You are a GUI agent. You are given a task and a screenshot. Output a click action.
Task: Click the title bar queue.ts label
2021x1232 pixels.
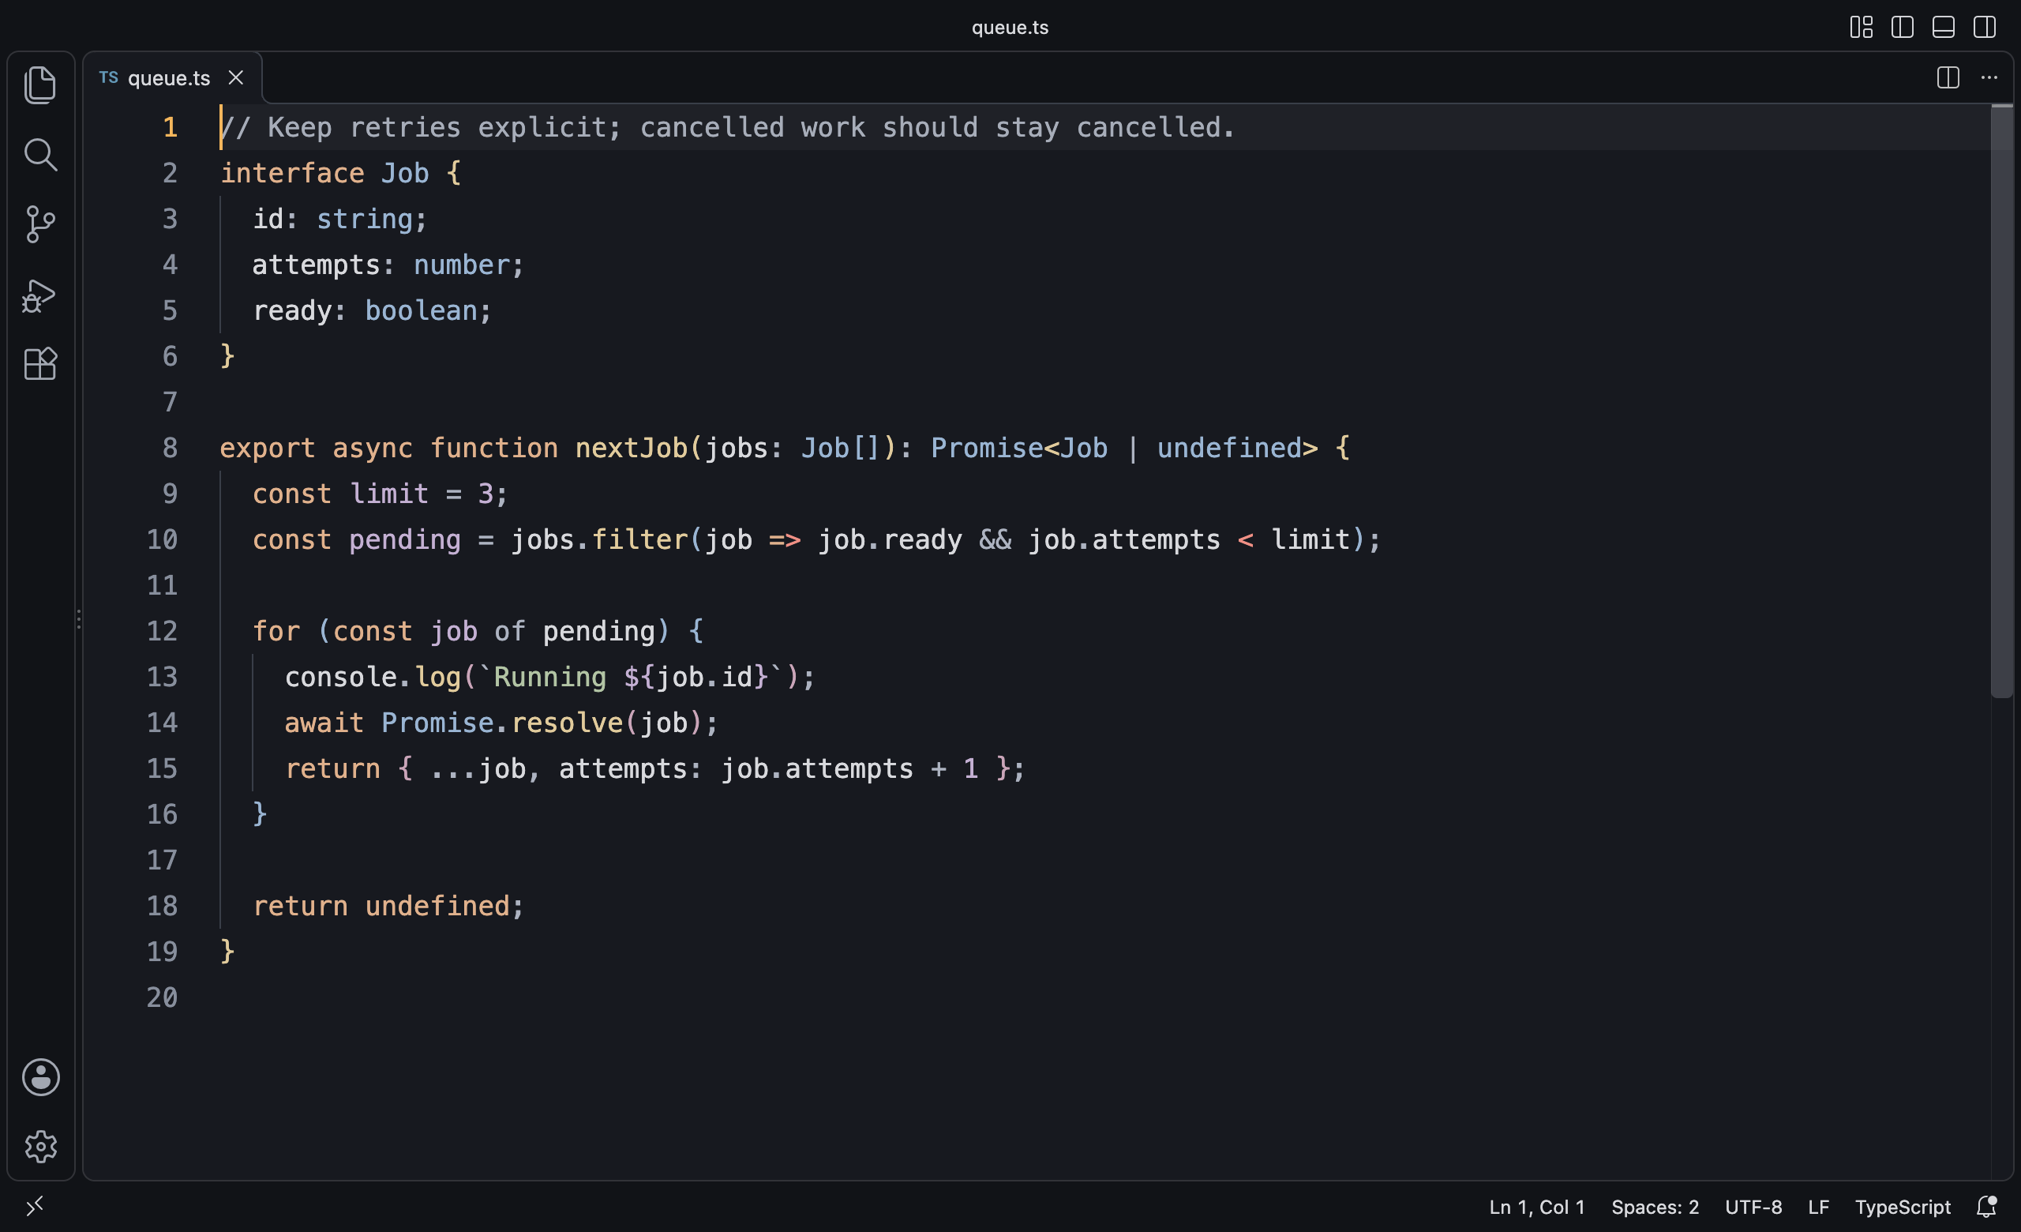[x=1010, y=27]
